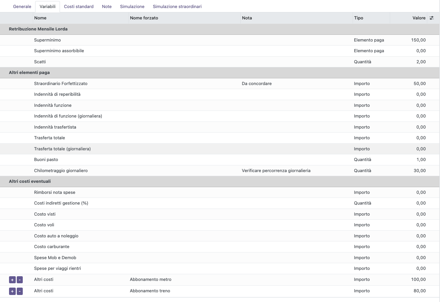Click minus button on Abbonamento treno row
This screenshot has height=302, width=440.
point(20,291)
